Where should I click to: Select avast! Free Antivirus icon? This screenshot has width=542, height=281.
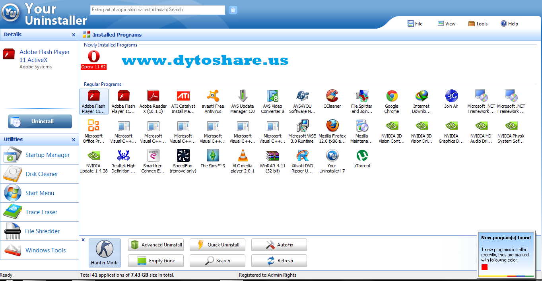[x=213, y=101]
